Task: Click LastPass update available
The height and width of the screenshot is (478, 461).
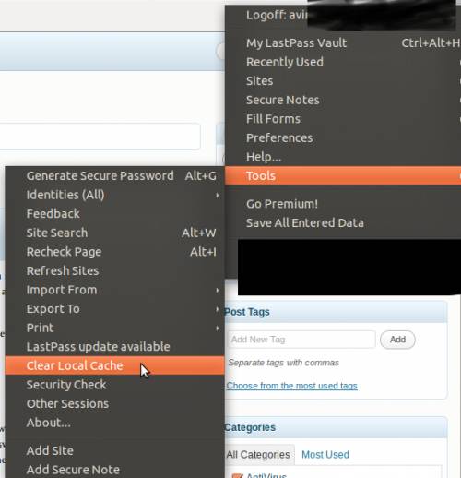Action: [x=114, y=347]
